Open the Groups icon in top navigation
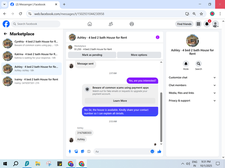The image size is (225, 168). tap(132, 24)
